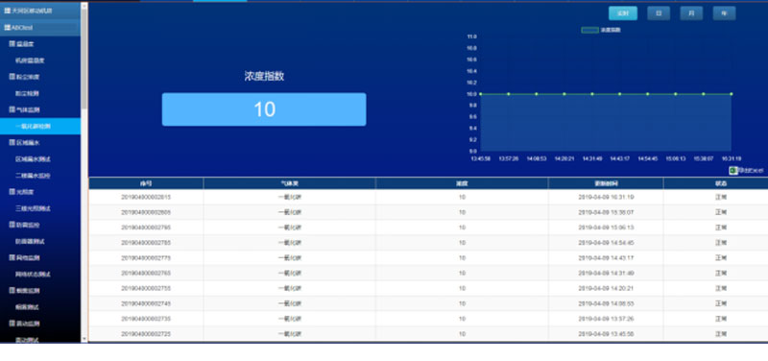The width and height of the screenshot is (768, 361).
Task: Click the 温湿度 category icon
Action: [x=12, y=44]
